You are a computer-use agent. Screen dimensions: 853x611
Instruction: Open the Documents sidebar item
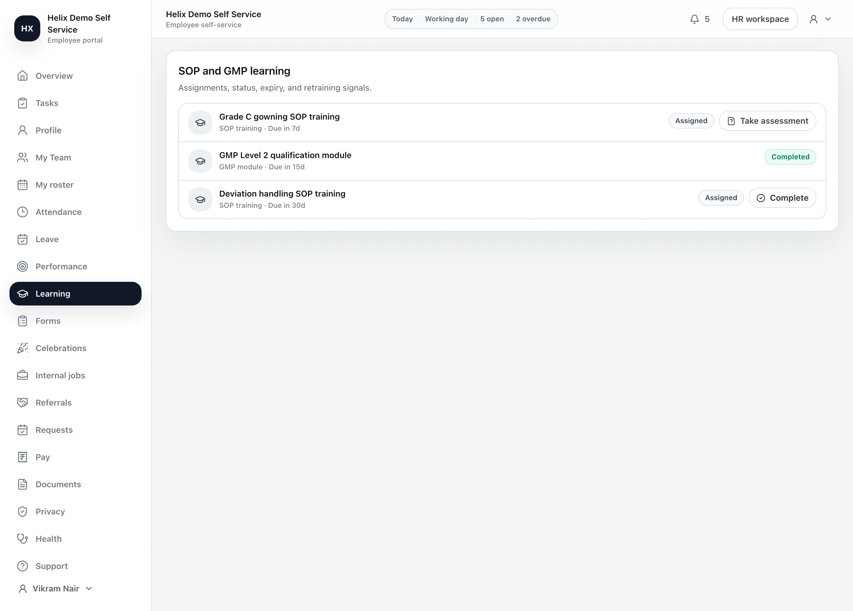coord(75,484)
